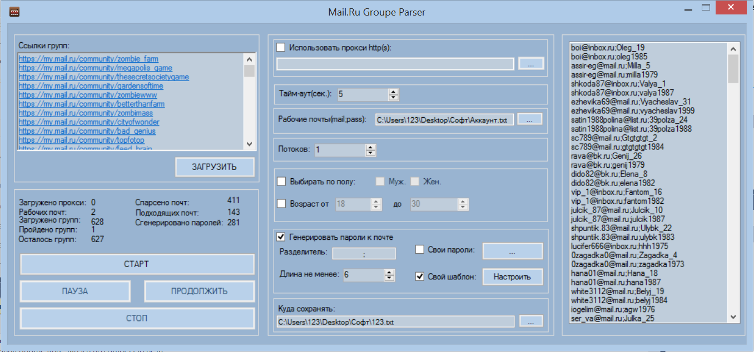This screenshot has width=754, height=352.
Task: Decrease the Потоков thread count
Action: coord(370,153)
